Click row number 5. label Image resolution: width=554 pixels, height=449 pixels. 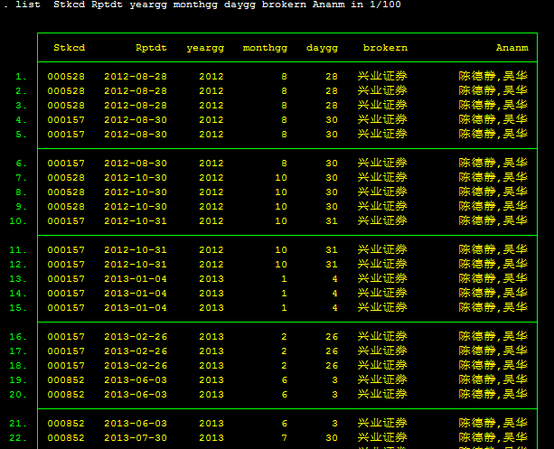click(21, 135)
